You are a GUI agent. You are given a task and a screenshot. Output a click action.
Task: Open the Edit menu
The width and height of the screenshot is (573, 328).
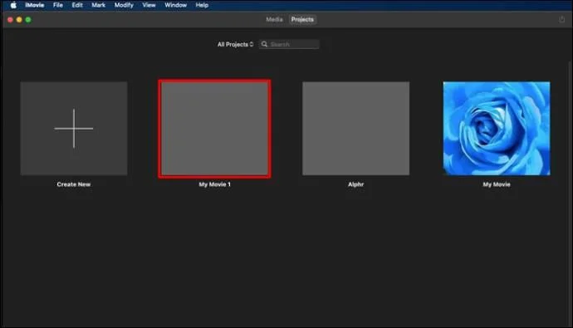coord(77,5)
